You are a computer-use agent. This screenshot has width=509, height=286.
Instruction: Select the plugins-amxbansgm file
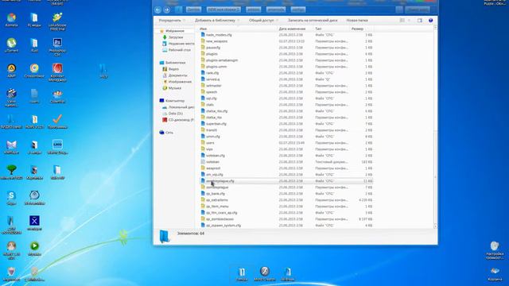point(286,60)
